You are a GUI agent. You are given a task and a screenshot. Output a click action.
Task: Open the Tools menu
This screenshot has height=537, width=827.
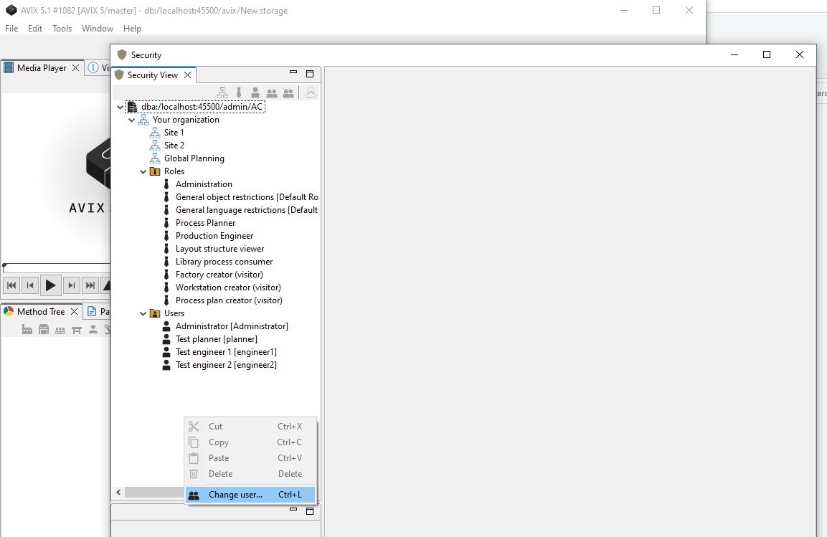pos(62,29)
